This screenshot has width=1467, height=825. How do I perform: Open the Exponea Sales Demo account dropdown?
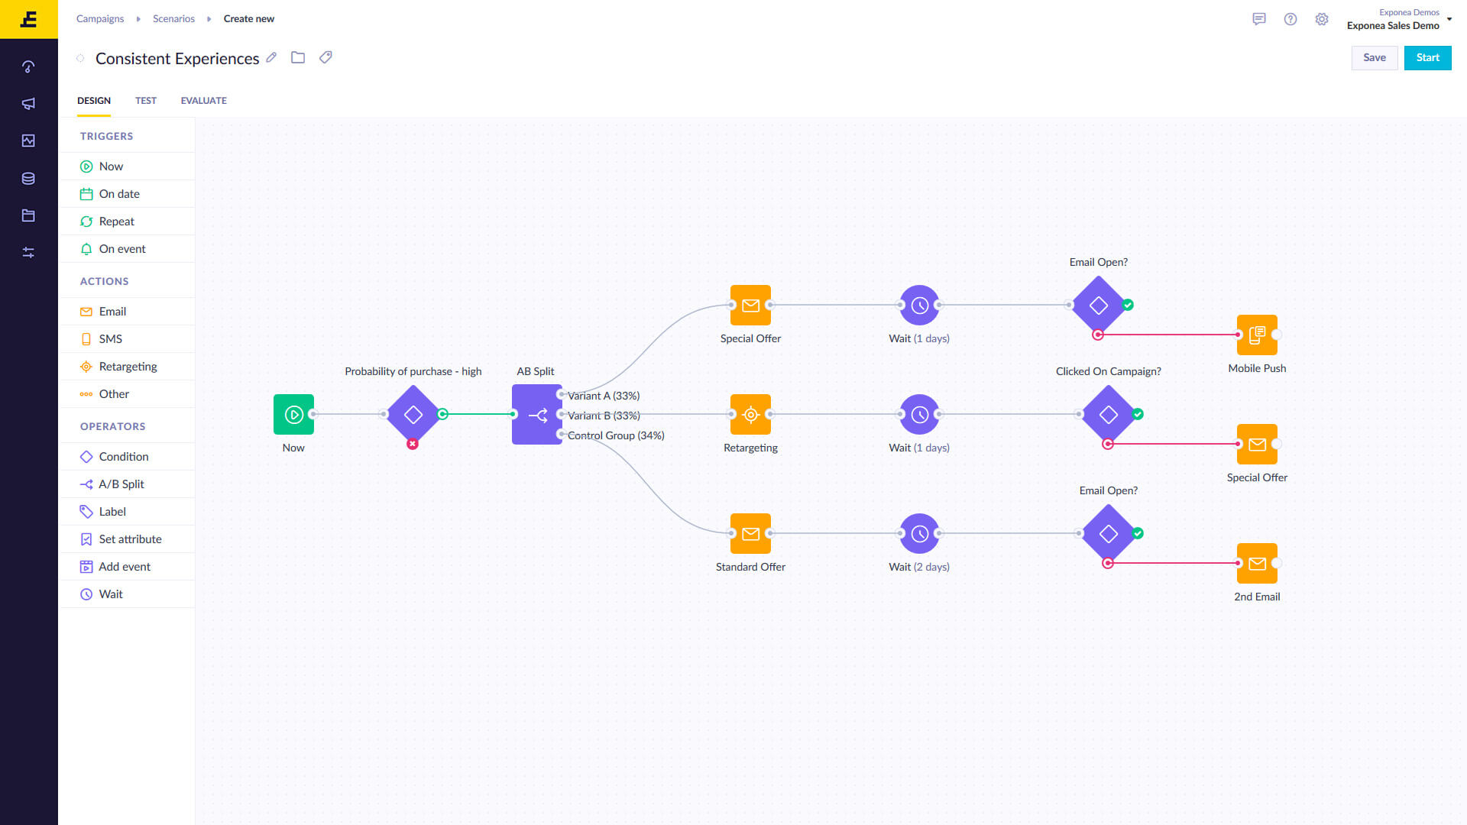1399,19
